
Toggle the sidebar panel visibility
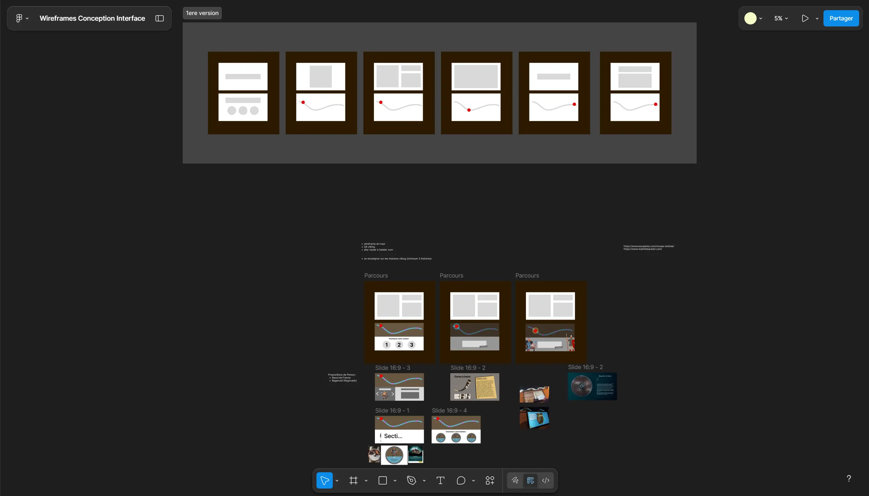click(160, 18)
